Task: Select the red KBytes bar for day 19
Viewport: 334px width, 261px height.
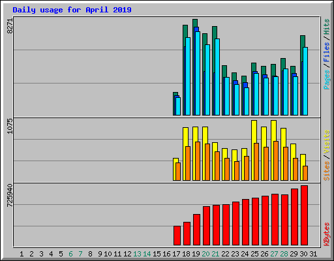Action: pos(196,230)
